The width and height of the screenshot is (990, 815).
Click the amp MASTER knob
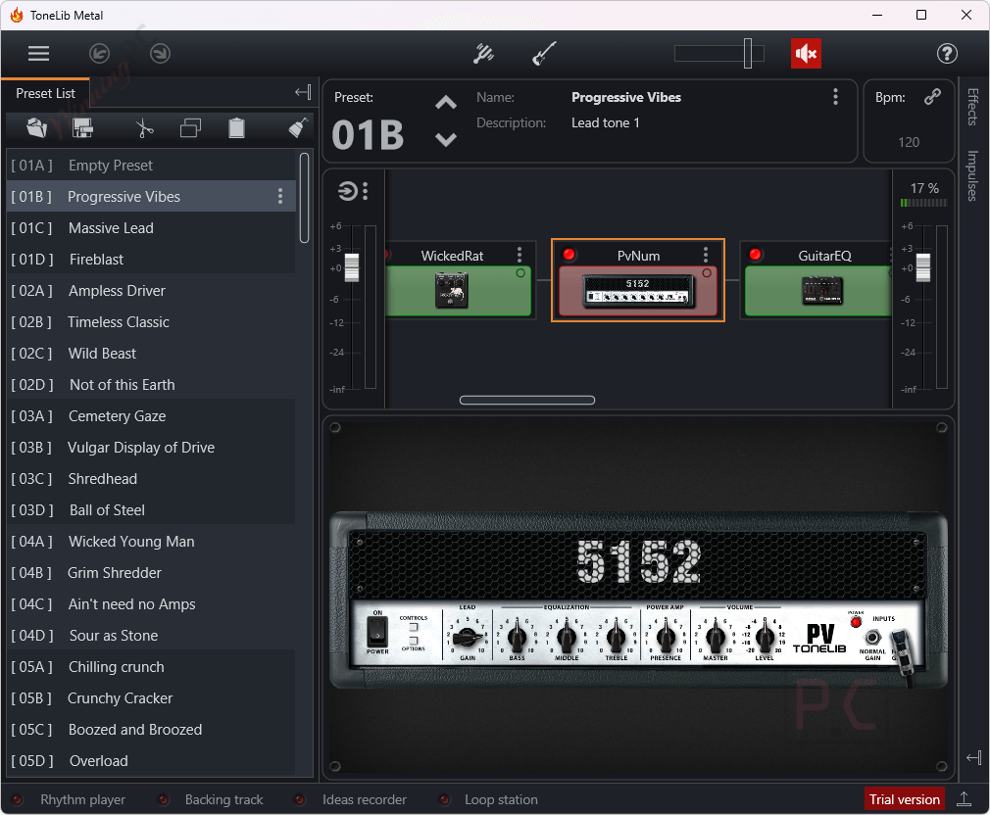coord(716,637)
